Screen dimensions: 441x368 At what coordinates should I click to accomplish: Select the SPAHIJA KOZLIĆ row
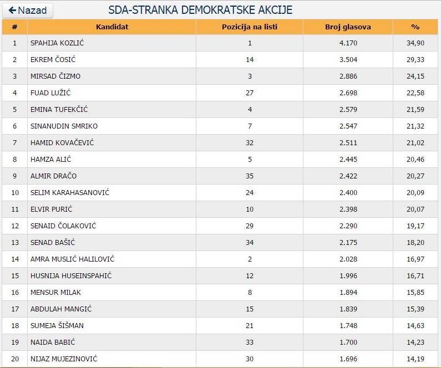click(x=57, y=43)
